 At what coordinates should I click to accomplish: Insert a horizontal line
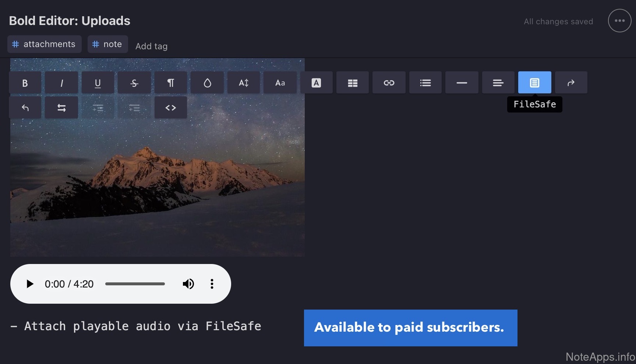coord(462,83)
